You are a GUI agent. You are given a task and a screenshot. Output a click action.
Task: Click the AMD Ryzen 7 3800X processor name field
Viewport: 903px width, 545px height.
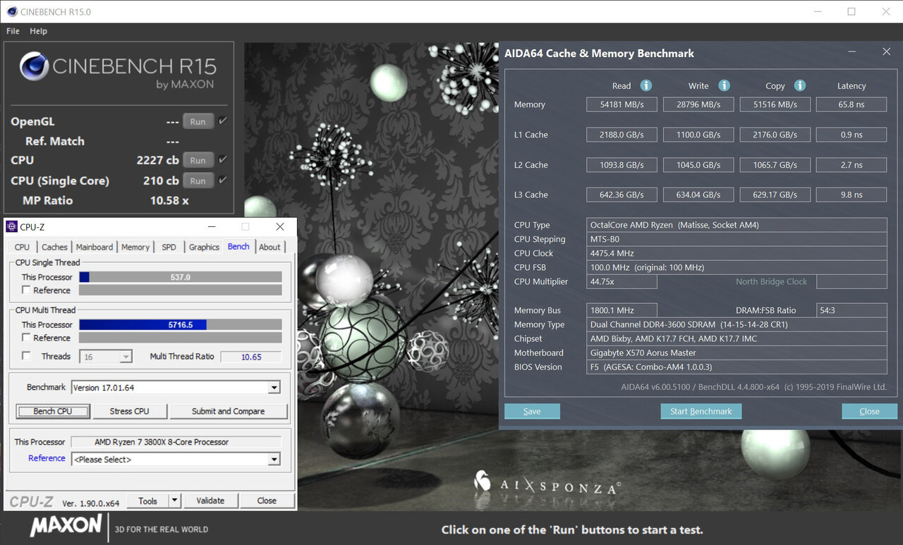coord(176,442)
